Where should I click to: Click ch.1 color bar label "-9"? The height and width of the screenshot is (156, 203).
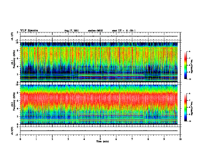pos(189,72)
